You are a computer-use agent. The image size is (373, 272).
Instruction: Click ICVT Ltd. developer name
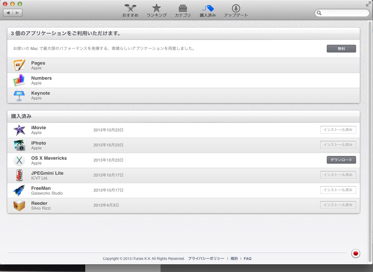click(x=40, y=178)
